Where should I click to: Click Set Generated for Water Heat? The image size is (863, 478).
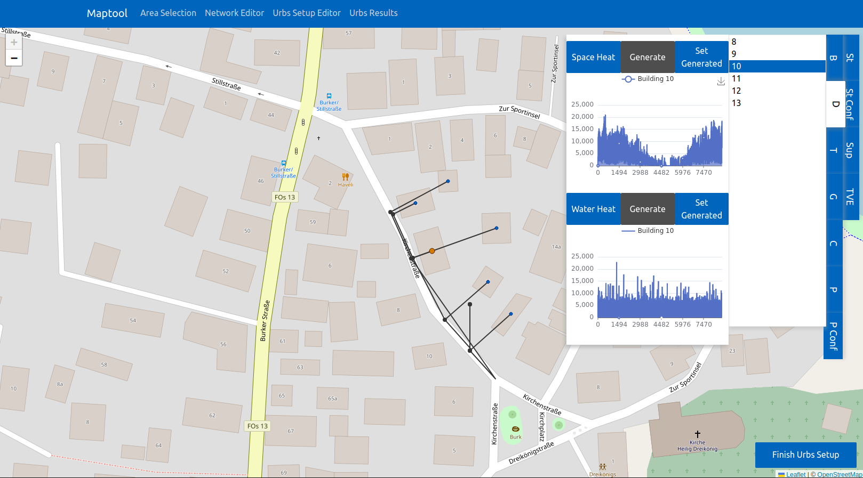tap(701, 209)
